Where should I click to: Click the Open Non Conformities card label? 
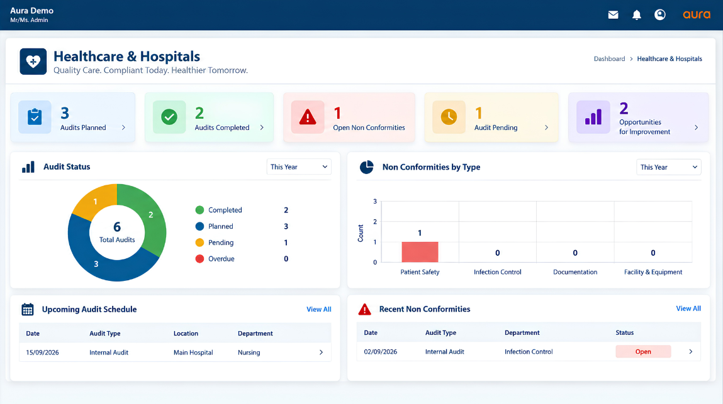tap(369, 128)
